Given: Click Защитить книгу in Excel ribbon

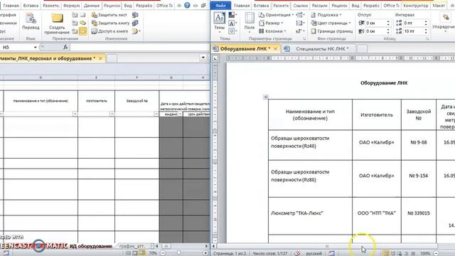Looking at the screenshot, I should 110,23.
